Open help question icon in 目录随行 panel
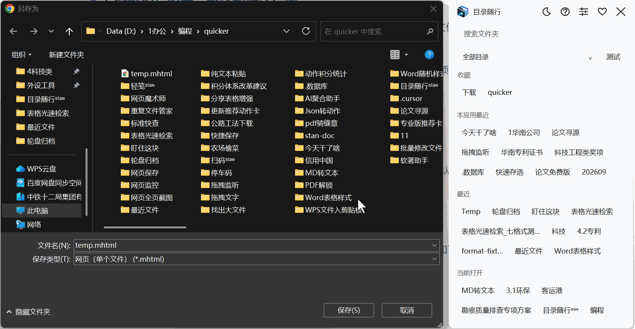The image size is (635, 329). pyautogui.click(x=565, y=12)
